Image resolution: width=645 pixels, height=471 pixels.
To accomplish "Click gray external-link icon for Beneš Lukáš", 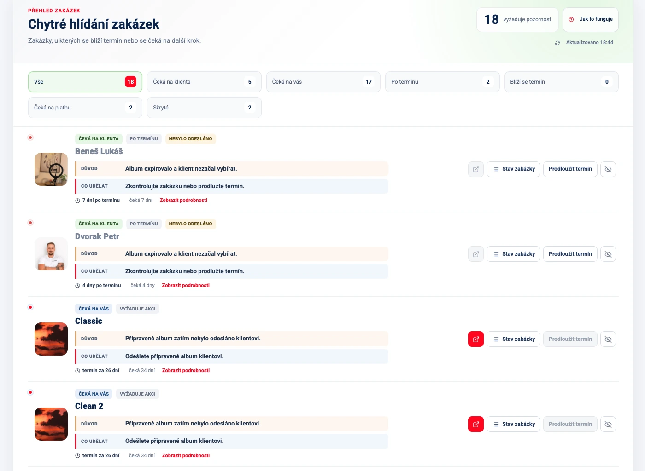I will [x=476, y=169].
